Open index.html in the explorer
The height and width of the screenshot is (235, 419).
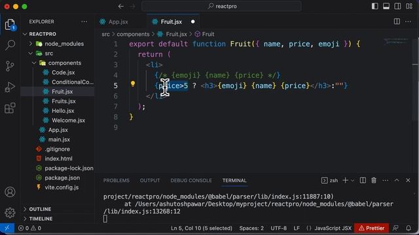pyautogui.click(x=58, y=159)
